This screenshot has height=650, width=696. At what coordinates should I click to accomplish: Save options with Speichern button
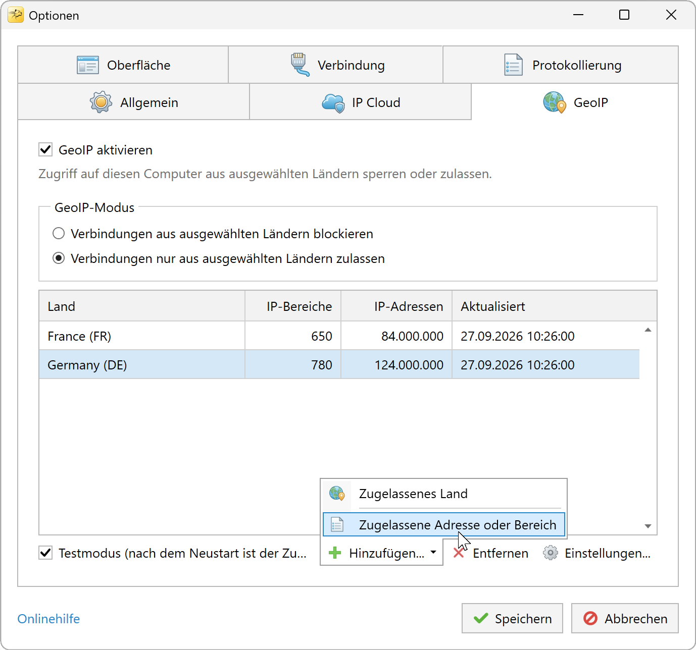512,618
